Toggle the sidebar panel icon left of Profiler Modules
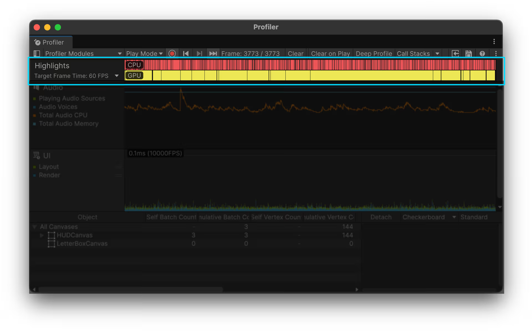The image size is (532, 331). coord(37,53)
